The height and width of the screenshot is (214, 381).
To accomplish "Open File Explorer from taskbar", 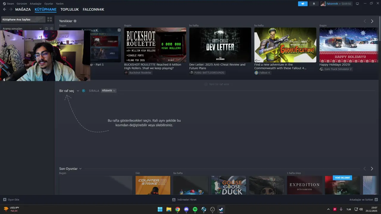I will point(169,209).
